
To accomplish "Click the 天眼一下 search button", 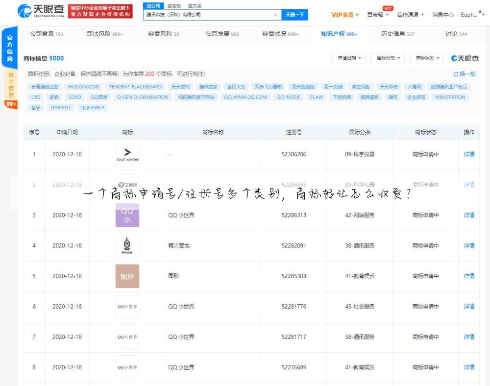I will (x=294, y=15).
